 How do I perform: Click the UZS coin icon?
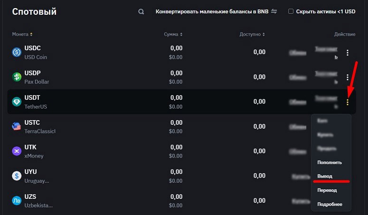(x=17, y=200)
